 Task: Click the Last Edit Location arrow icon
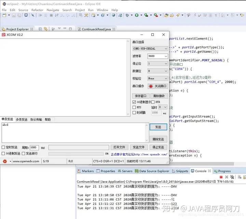point(242,15)
